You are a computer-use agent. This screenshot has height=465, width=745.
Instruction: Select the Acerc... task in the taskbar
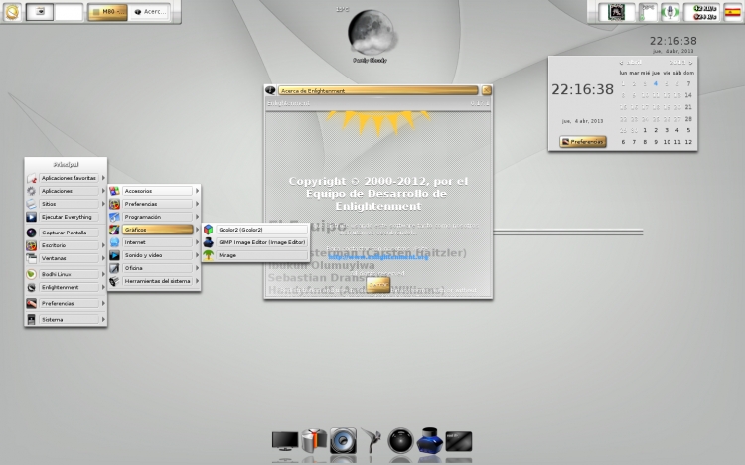150,12
